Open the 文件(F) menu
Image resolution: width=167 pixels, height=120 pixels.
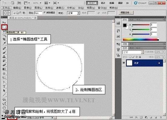point(6,8)
